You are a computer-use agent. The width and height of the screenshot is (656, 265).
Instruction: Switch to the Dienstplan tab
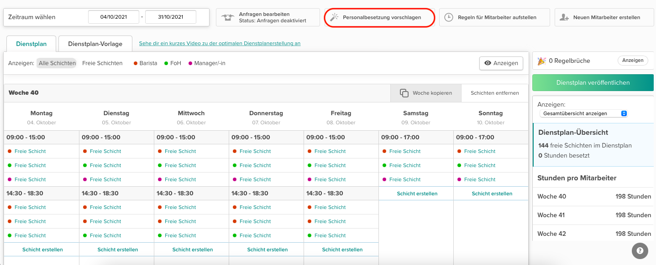31,44
